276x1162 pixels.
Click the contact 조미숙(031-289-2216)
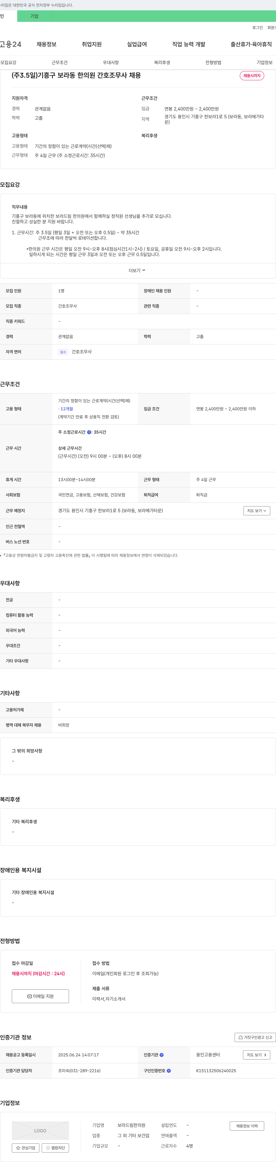[79, 1070]
